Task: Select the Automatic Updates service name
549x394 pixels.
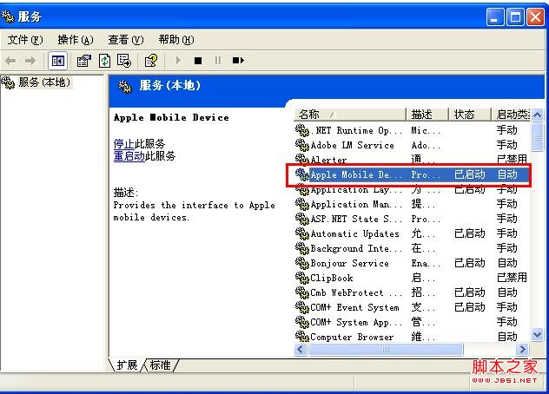Action: [354, 233]
